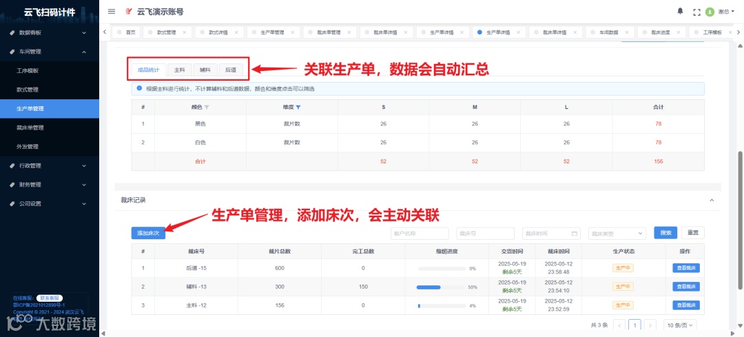This screenshot has height=337, width=744.
Task: View cutting bed for 主料 -12 row
Action: 685,305
